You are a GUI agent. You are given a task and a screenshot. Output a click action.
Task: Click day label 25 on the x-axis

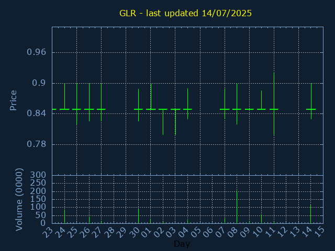[x=72, y=232]
